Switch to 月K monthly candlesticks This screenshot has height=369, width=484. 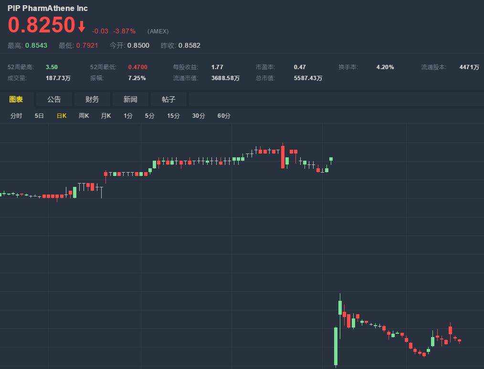(105, 116)
